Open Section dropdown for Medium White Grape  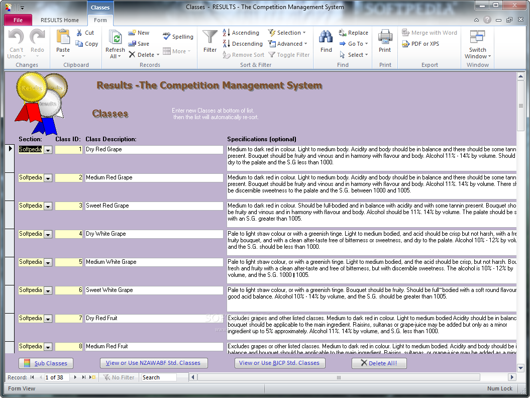(48, 263)
